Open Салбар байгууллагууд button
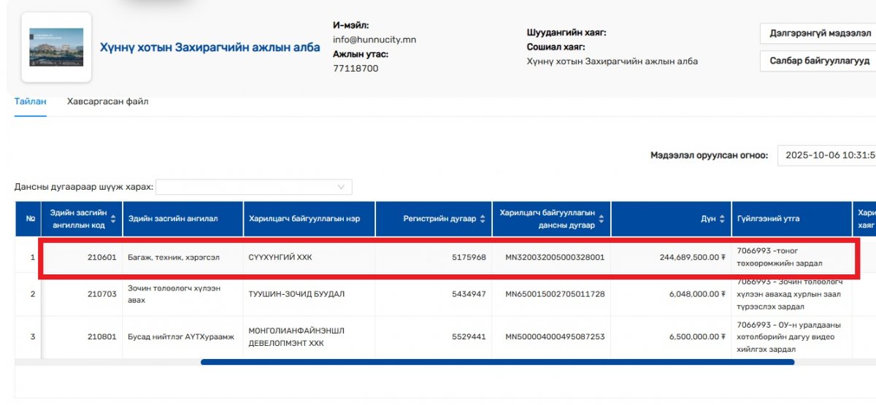 click(819, 61)
